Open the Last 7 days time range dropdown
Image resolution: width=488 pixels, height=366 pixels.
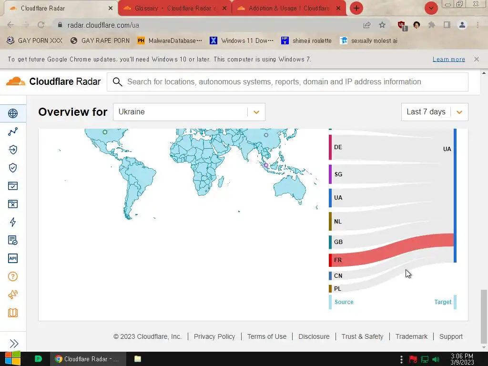click(x=435, y=112)
